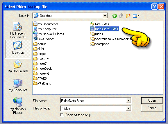
Task: Click the Open button
Action: 152,100
